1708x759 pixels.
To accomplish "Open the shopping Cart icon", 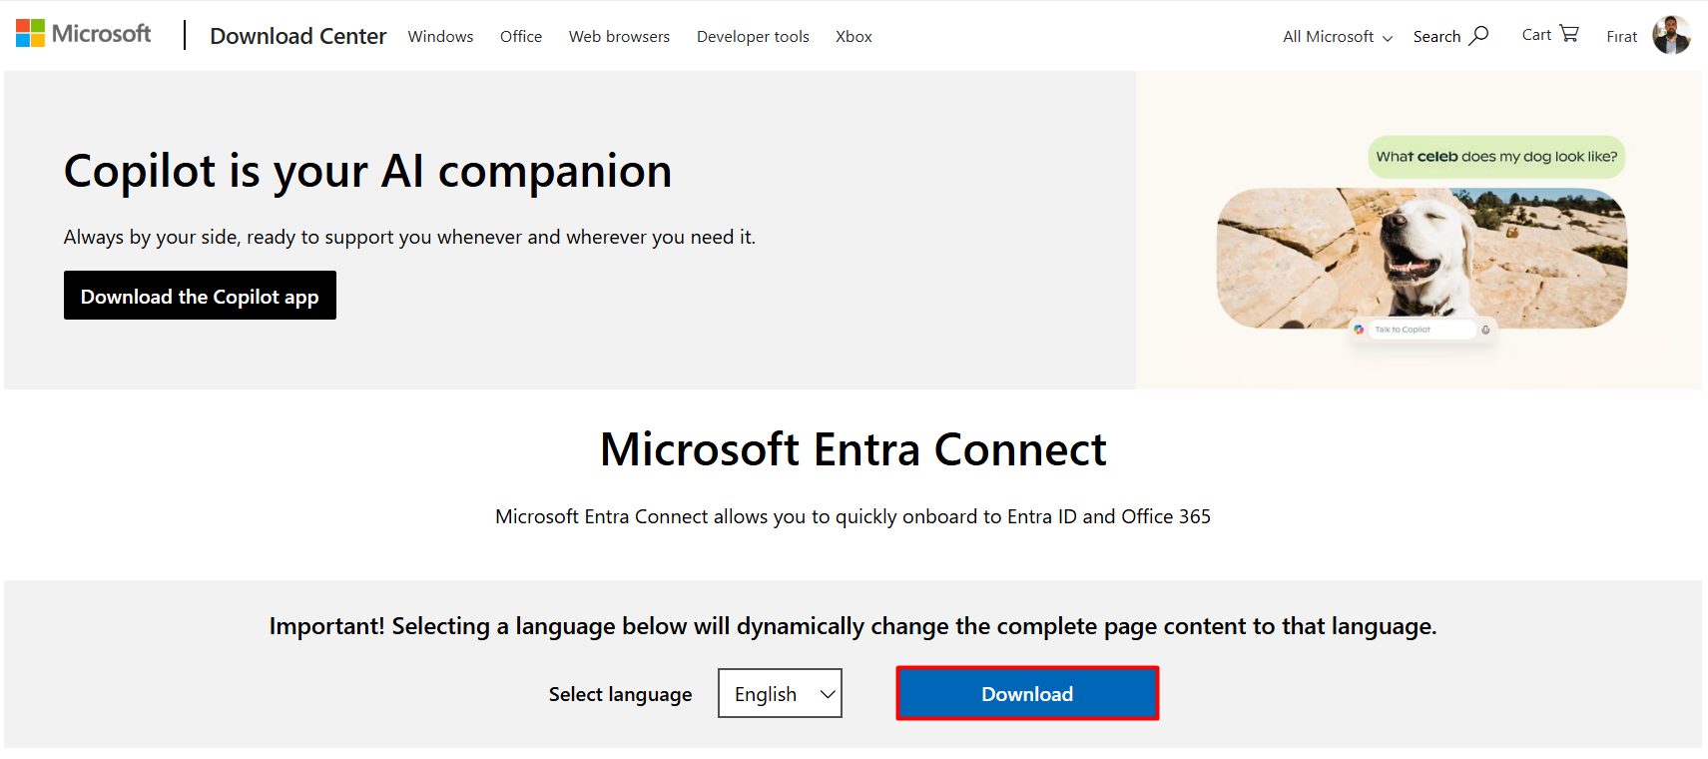I will click(1569, 33).
